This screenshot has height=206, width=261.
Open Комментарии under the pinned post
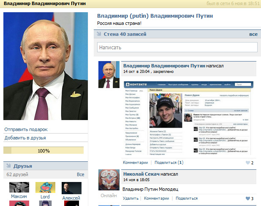pos(135,163)
